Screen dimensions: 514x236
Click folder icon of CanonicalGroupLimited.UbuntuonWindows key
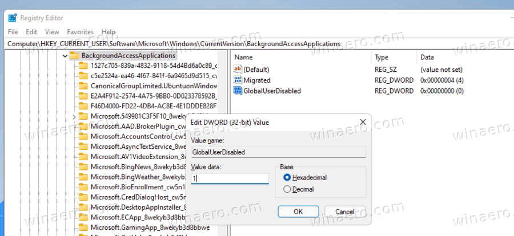coord(83,86)
